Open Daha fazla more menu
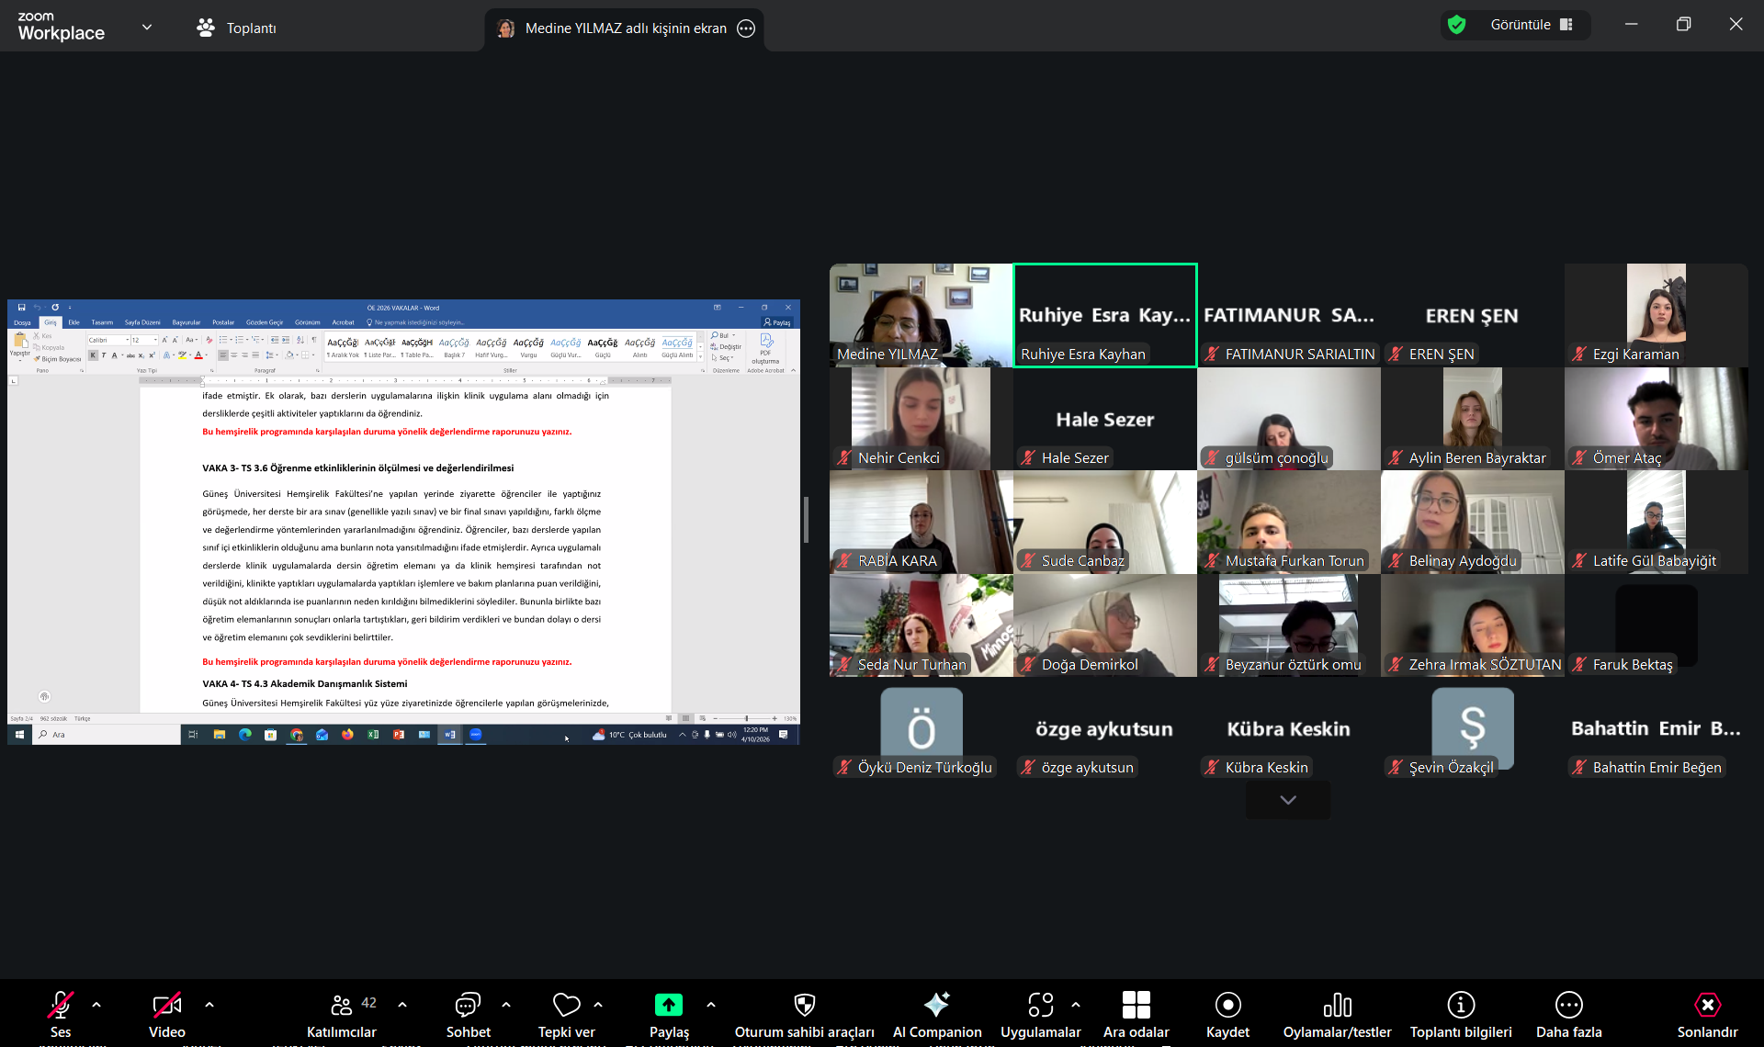The image size is (1764, 1047). (1568, 1006)
